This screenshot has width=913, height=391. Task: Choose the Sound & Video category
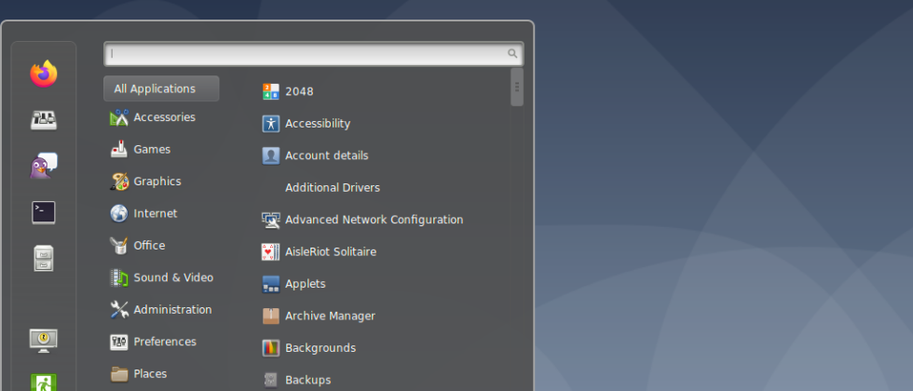172,277
